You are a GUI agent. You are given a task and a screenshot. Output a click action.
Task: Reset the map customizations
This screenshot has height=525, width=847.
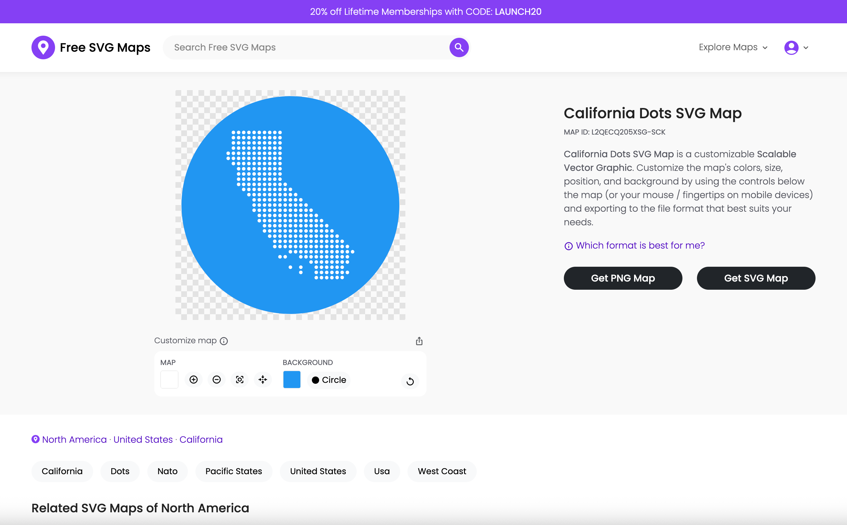(x=410, y=381)
